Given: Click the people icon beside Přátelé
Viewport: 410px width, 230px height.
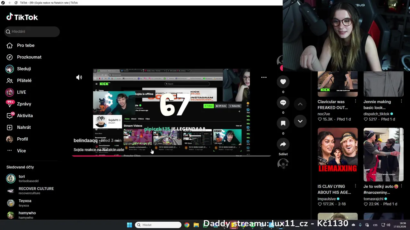Looking at the screenshot, I should pyautogui.click(x=10, y=80).
